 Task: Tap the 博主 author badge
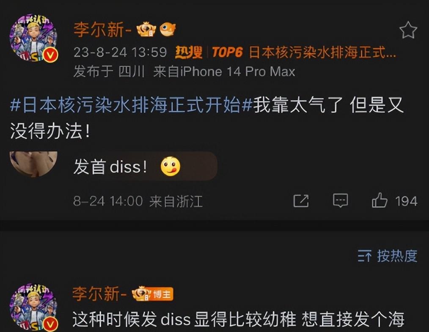[x=162, y=294]
